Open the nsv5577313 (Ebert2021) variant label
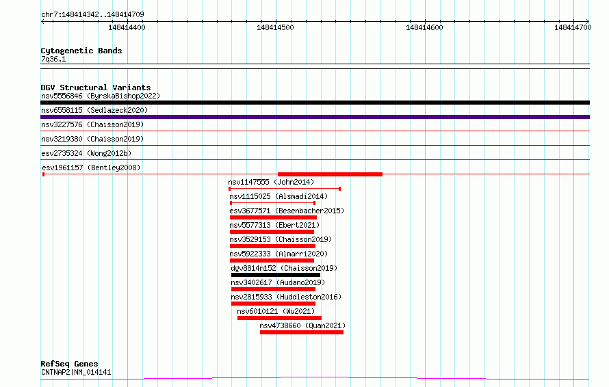Screen dimensions: 609x387 point(274,226)
